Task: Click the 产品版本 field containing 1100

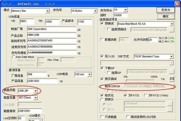Action: point(85,22)
